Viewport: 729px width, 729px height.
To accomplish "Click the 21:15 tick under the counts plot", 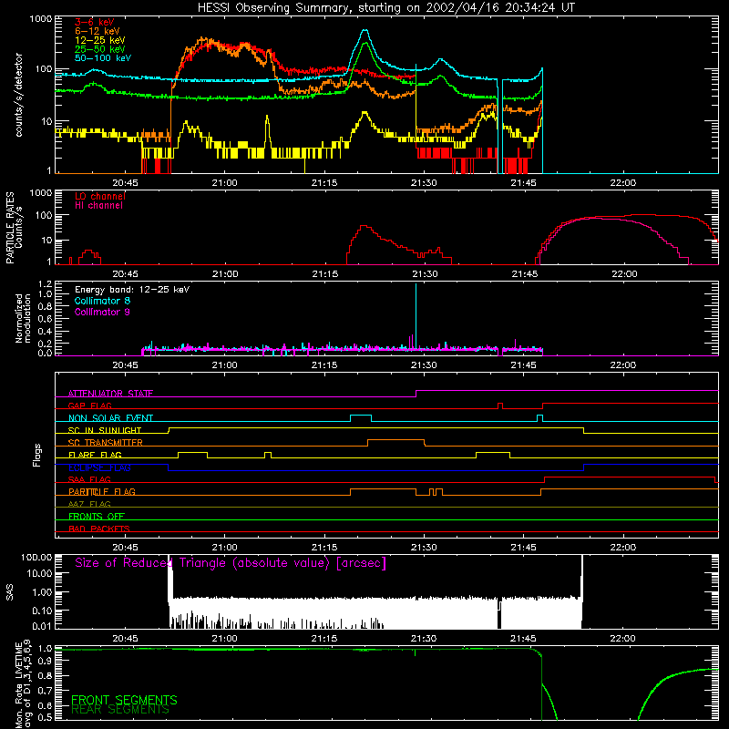I will point(324,183).
